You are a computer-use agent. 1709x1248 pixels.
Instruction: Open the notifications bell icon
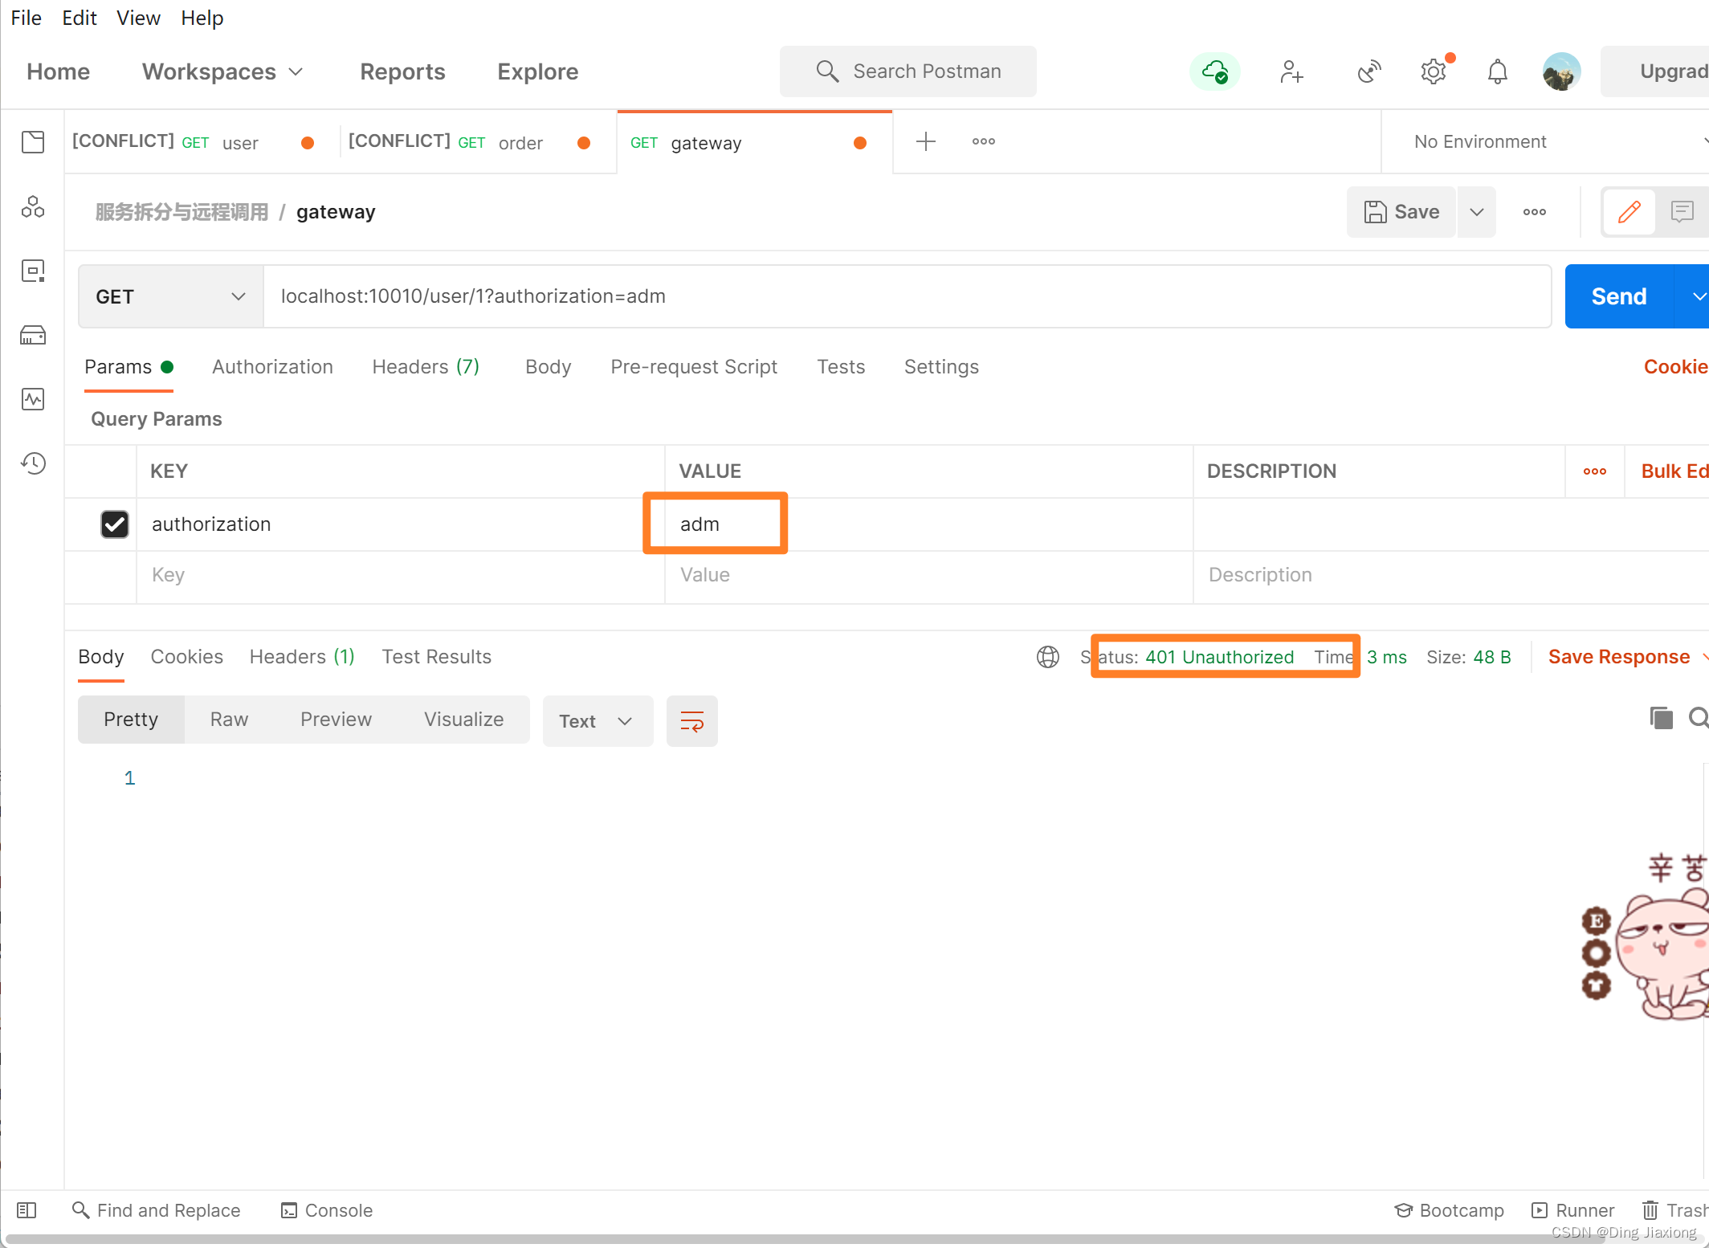point(1498,71)
